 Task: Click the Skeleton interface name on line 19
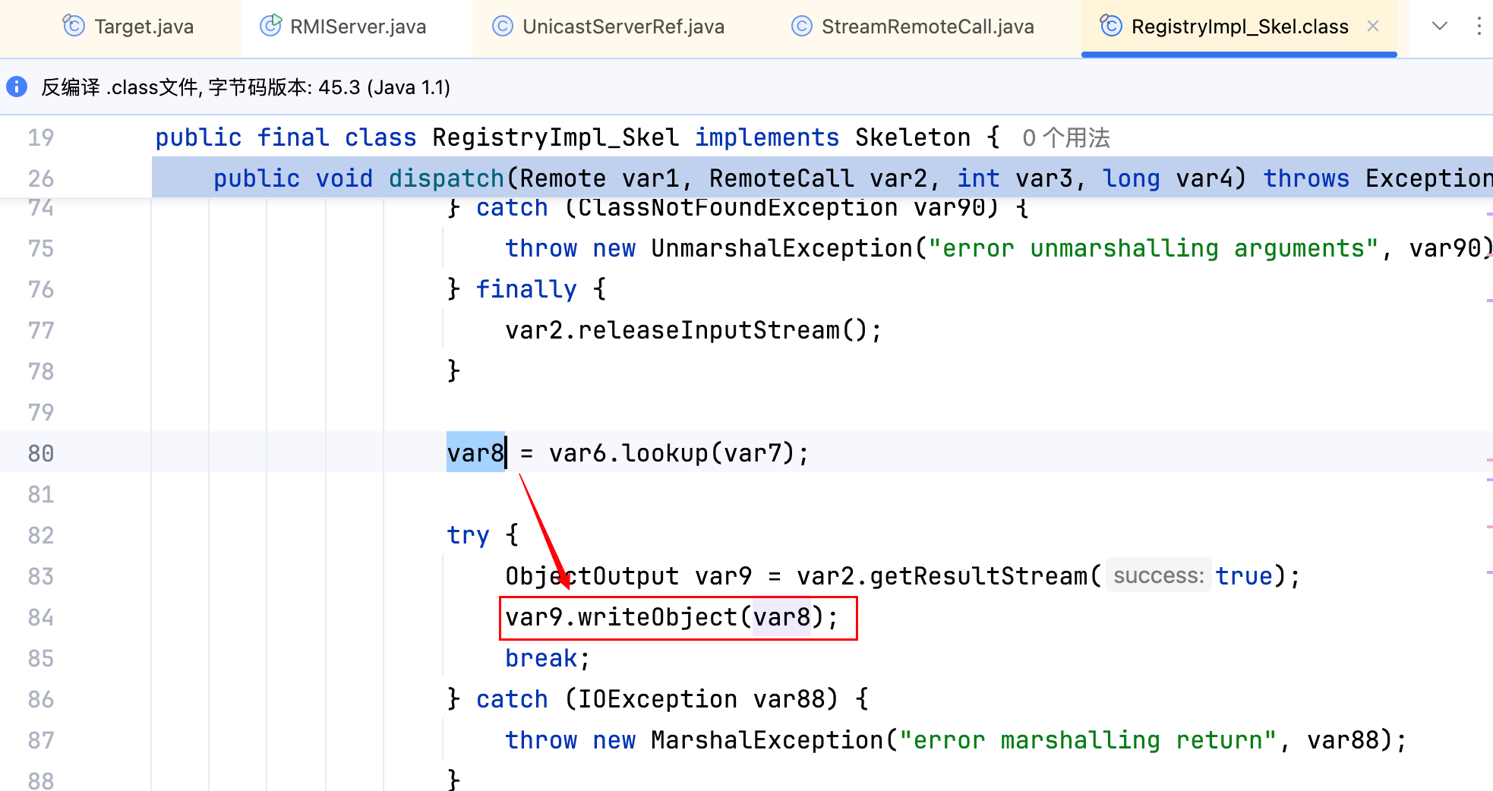(x=912, y=137)
